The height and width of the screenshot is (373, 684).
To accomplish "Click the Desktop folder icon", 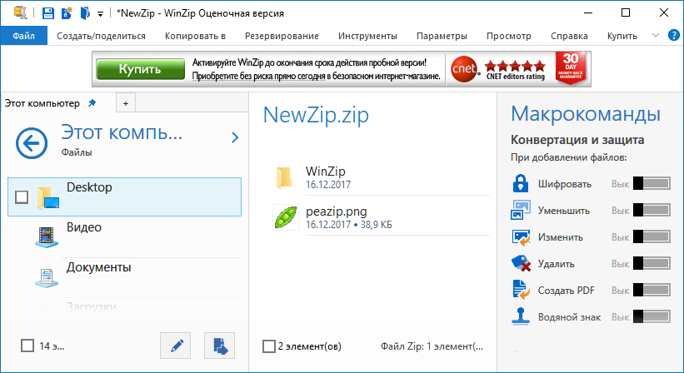I will pos(48,197).
